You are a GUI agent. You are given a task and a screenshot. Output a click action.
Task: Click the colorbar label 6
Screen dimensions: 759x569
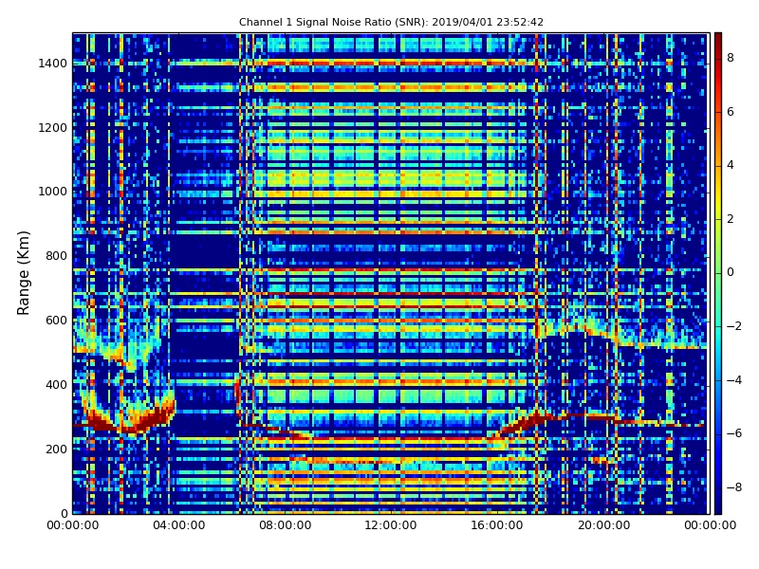point(731,112)
